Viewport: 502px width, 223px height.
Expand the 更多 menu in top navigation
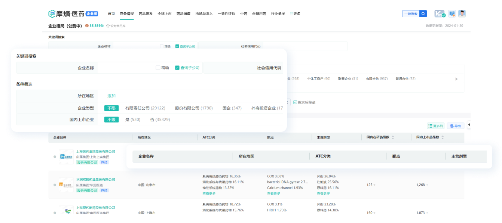coord(296,14)
